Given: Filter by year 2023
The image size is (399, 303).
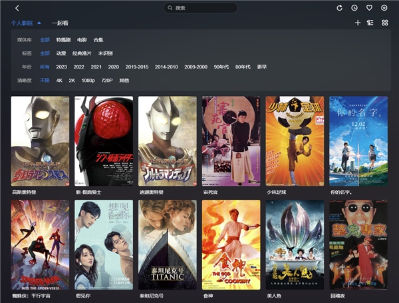Looking at the screenshot, I should click(62, 67).
